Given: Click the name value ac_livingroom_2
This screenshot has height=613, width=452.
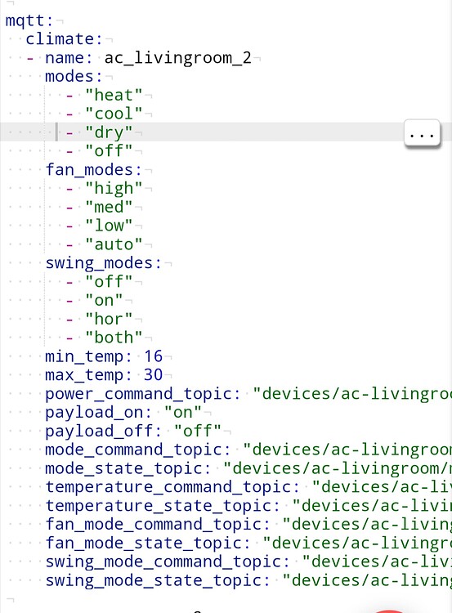Looking at the screenshot, I should pyautogui.click(x=177, y=58).
